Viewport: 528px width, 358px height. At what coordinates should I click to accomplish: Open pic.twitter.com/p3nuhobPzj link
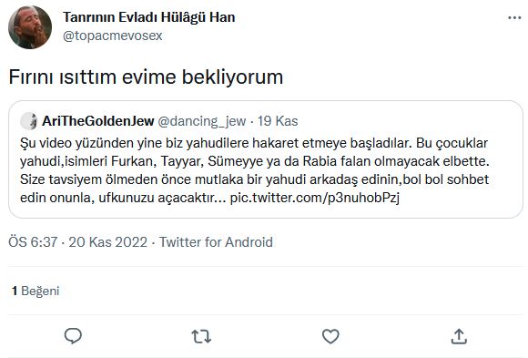(x=314, y=198)
